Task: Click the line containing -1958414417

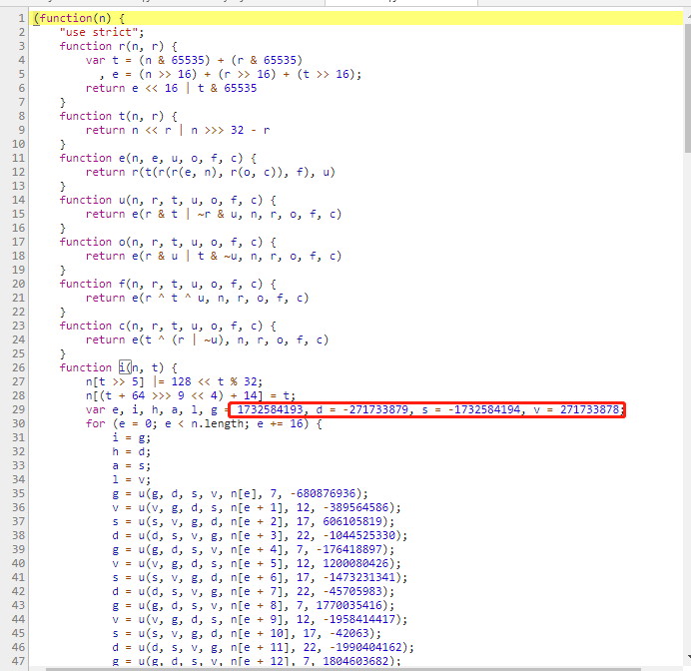Action: pyautogui.click(x=260, y=619)
